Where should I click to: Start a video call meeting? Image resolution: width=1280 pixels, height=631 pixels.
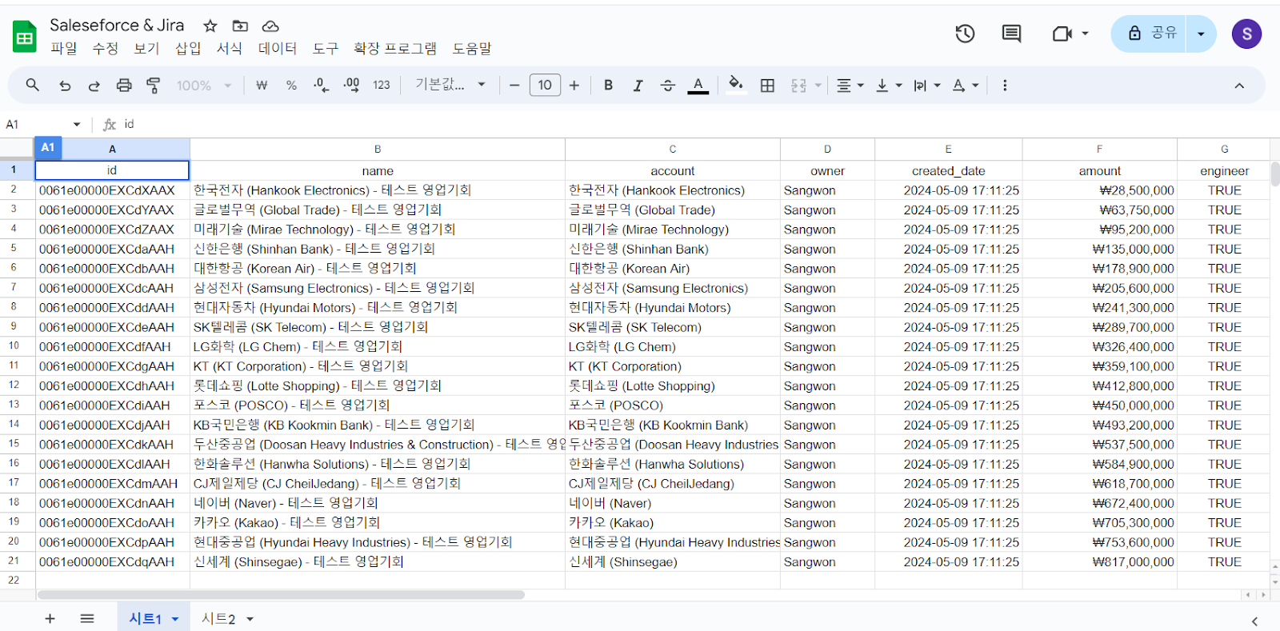coord(1062,34)
